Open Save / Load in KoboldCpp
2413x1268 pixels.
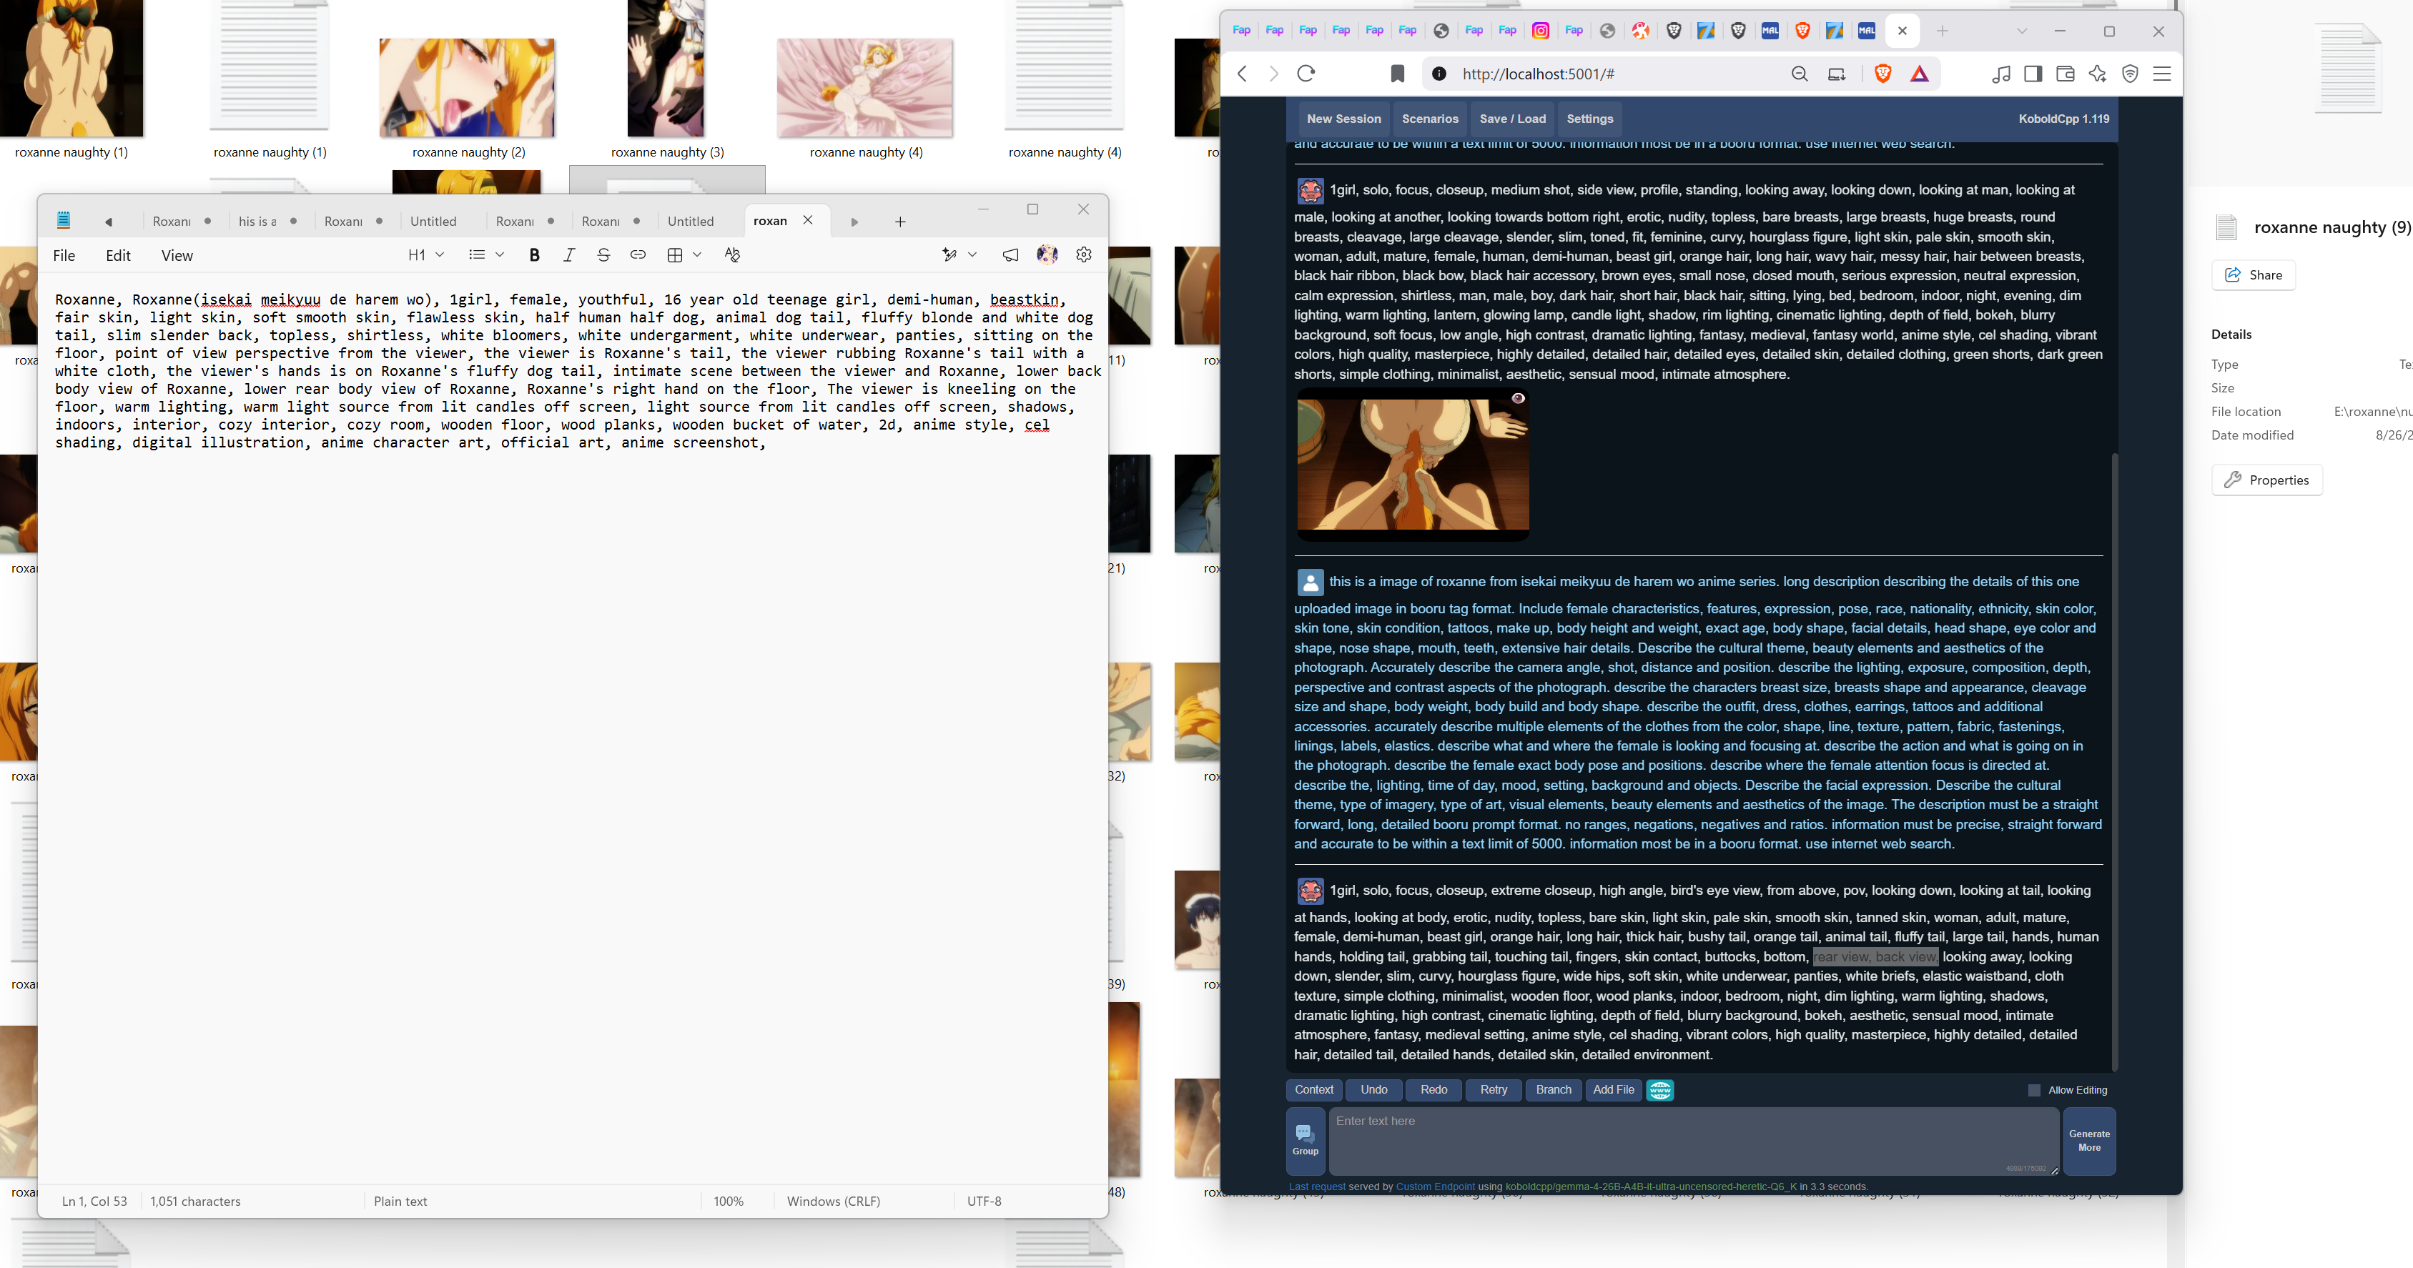pyautogui.click(x=1512, y=119)
